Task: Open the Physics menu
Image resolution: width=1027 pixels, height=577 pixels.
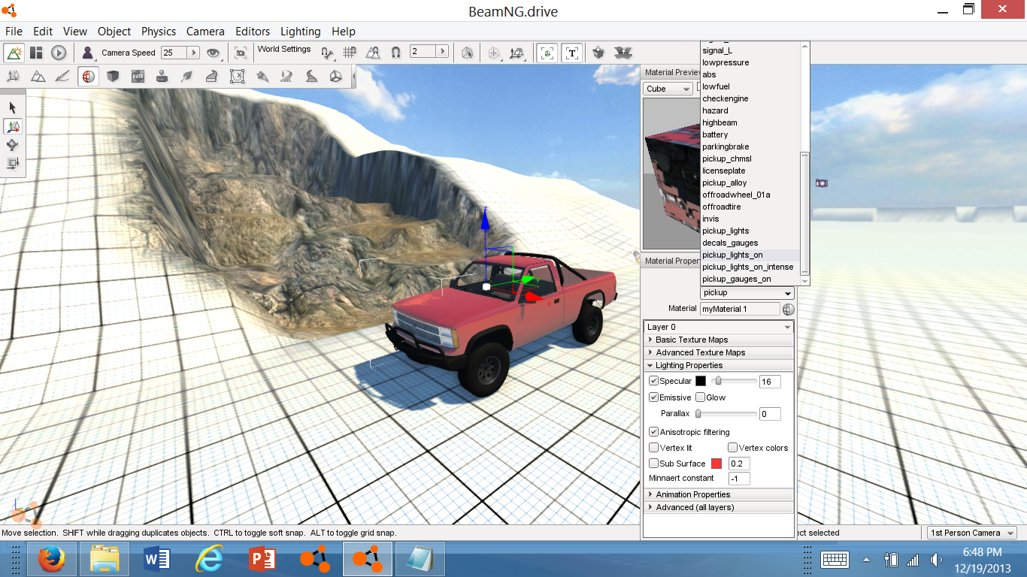Action: pos(159,32)
